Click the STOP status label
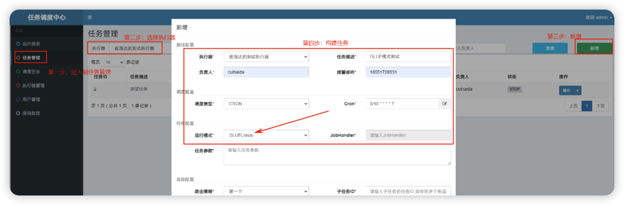 point(514,90)
